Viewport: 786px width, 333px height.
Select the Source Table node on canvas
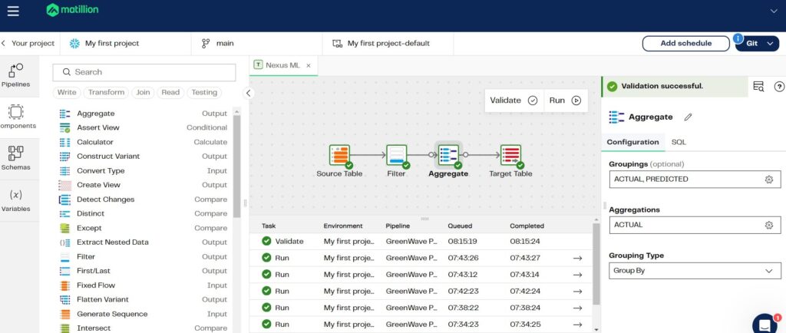tap(339, 157)
